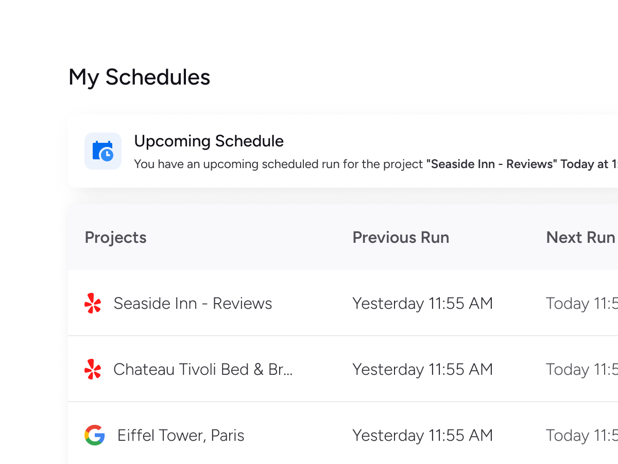Click the Yelp icon beside Seaside Inn
This screenshot has height=464, width=618.
pyautogui.click(x=93, y=303)
